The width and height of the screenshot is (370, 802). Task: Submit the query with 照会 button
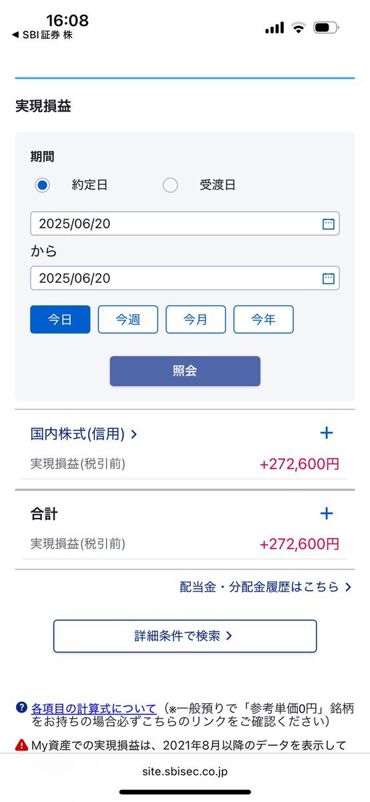[185, 371]
